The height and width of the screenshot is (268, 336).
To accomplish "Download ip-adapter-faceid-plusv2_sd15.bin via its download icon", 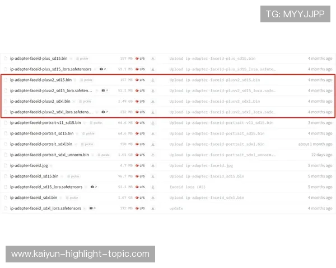I will (x=152, y=80).
